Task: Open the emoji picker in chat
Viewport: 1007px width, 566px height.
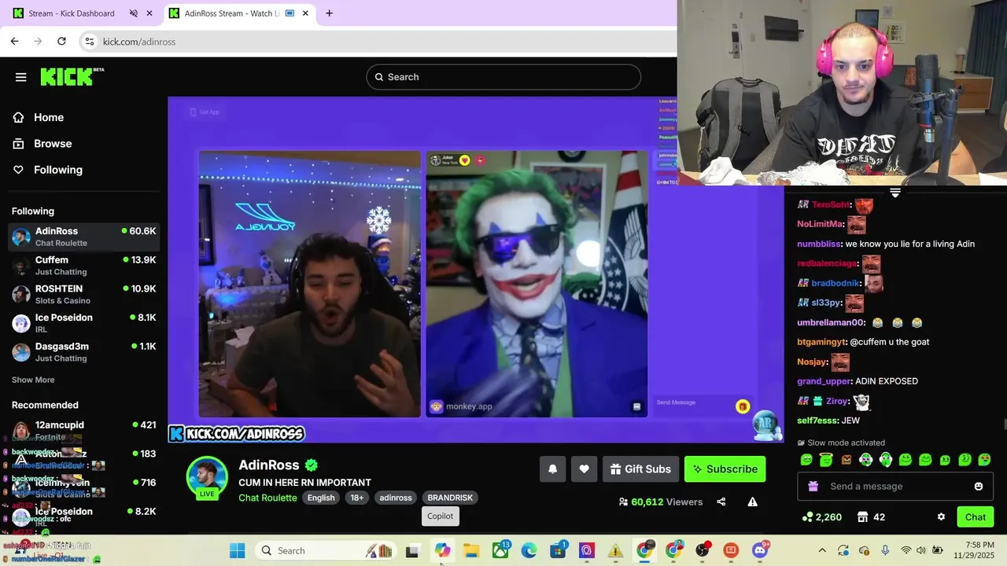Action: (979, 487)
